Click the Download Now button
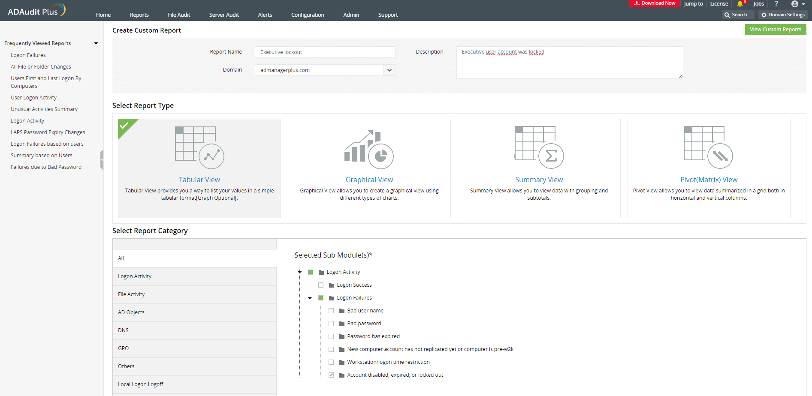Viewport: 812px width, 396px height. (655, 3)
